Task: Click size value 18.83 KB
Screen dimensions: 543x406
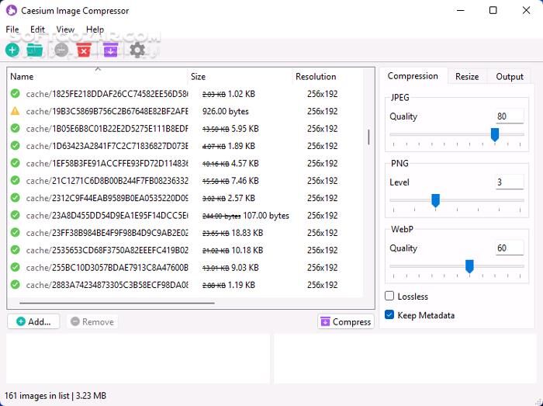Action: 247,233
